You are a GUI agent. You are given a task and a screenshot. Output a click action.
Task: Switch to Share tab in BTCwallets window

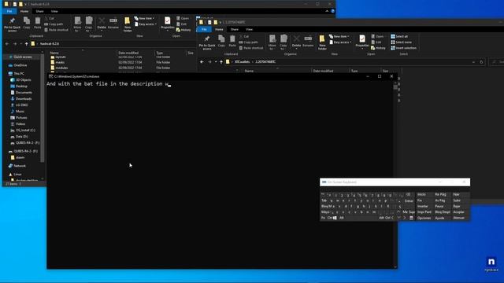tap(235, 29)
